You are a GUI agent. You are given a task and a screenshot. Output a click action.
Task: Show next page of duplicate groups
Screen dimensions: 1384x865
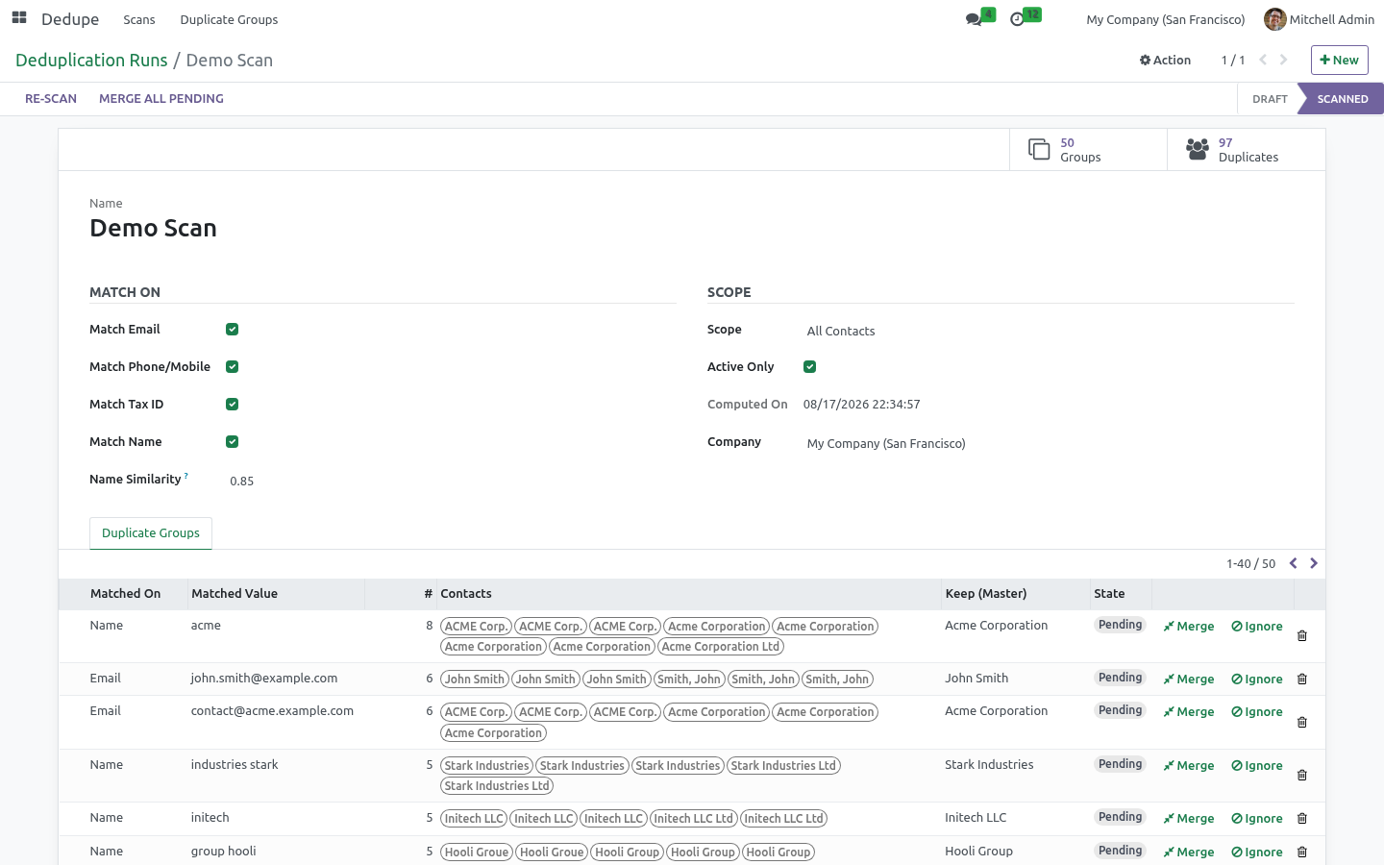click(x=1314, y=563)
